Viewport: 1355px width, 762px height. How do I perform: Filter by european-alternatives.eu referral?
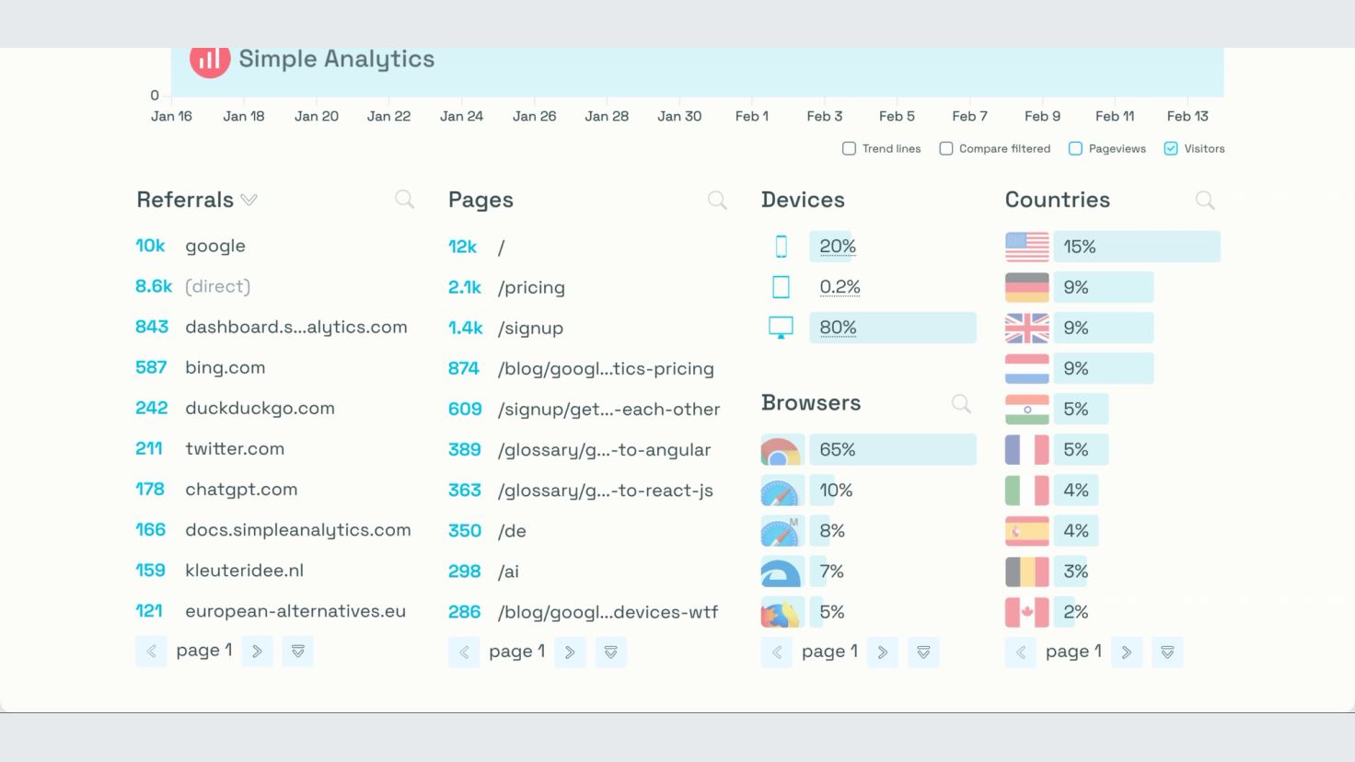point(295,610)
